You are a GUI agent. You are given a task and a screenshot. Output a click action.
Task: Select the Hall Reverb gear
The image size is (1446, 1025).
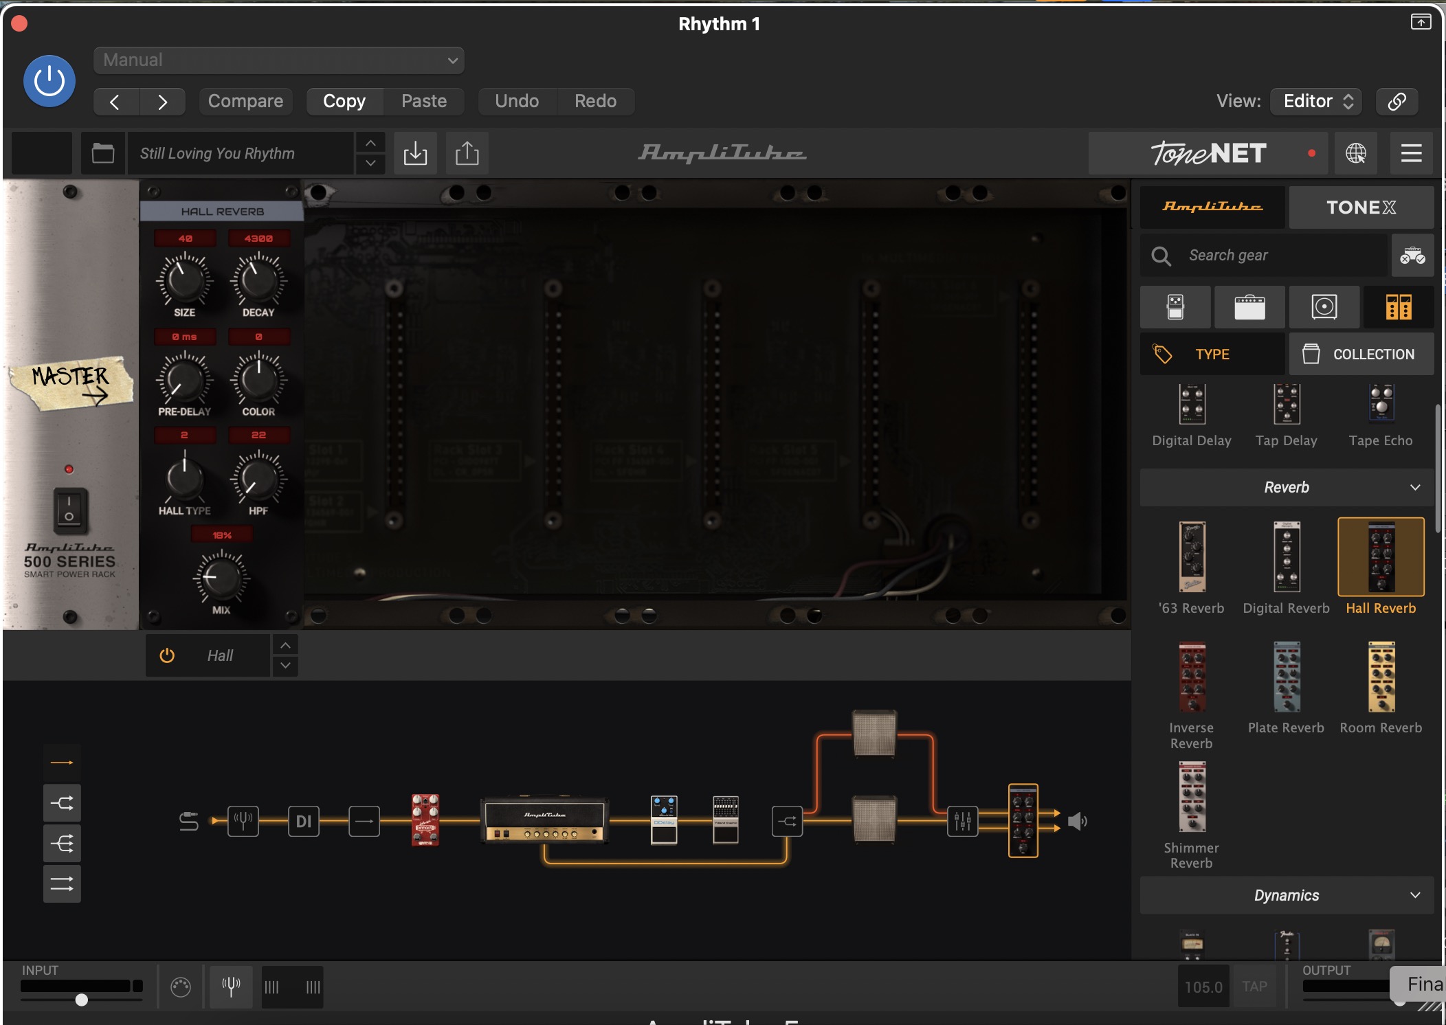(1381, 567)
